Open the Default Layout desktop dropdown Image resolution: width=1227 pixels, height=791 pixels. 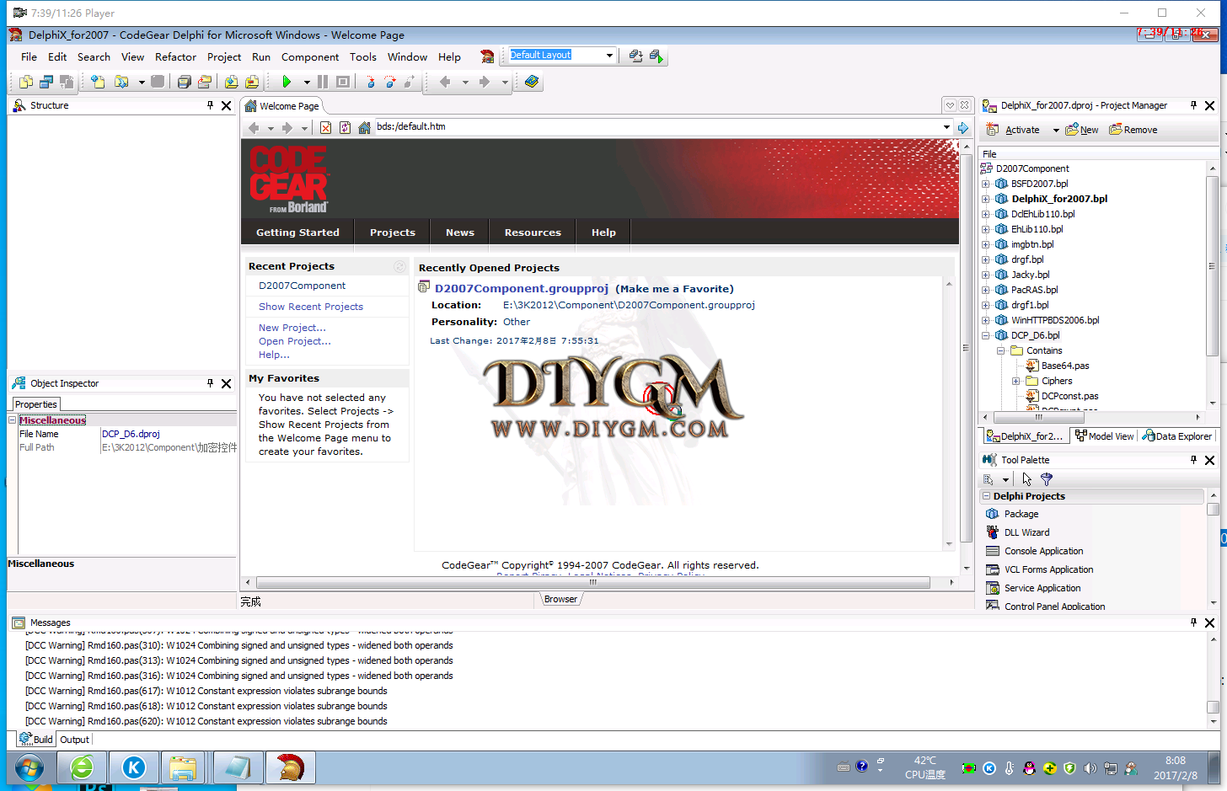pos(609,56)
